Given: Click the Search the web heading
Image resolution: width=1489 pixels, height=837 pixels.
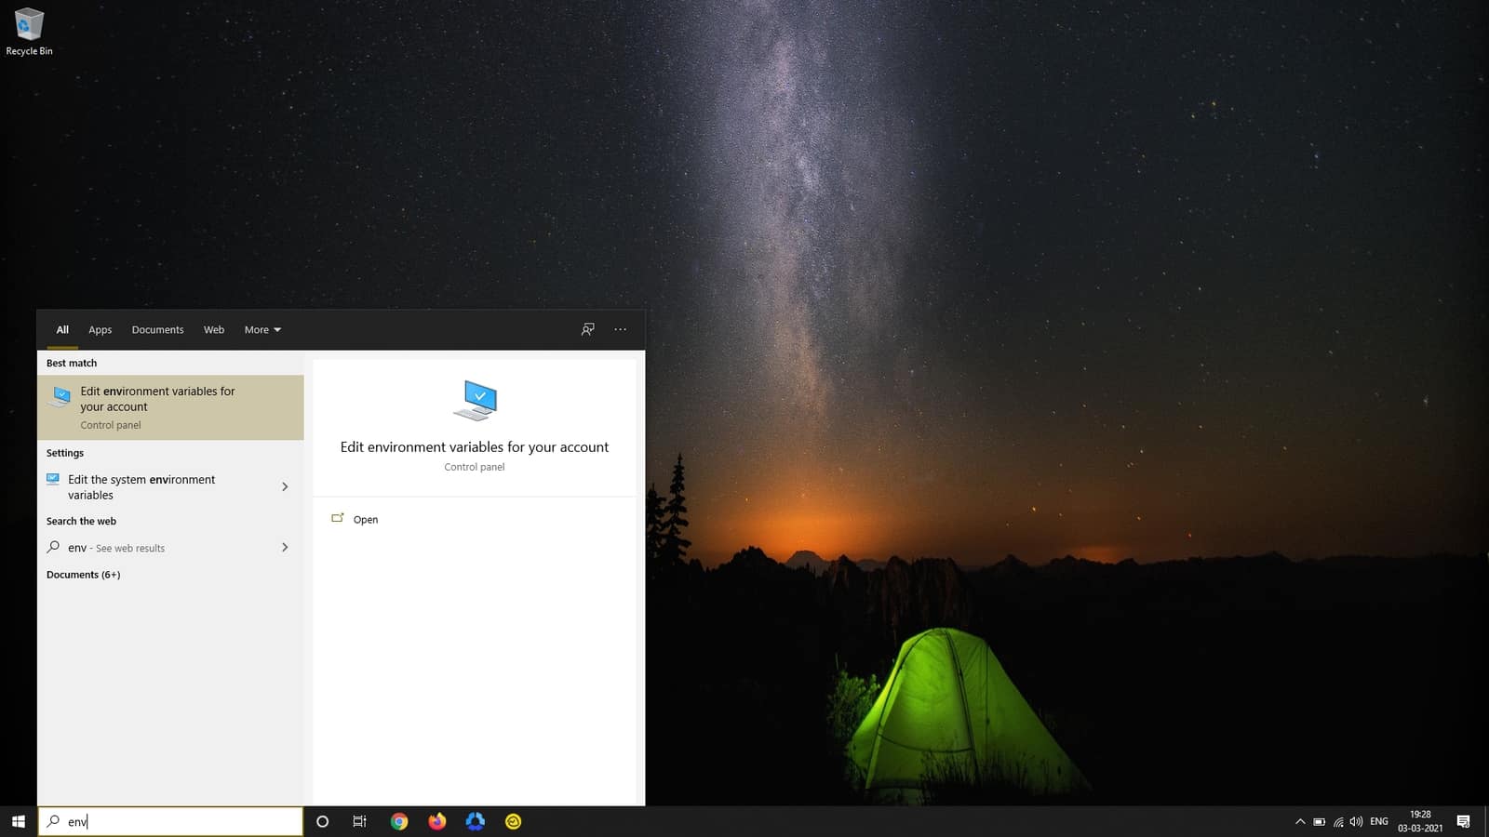Looking at the screenshot, I should click(82, 522).
